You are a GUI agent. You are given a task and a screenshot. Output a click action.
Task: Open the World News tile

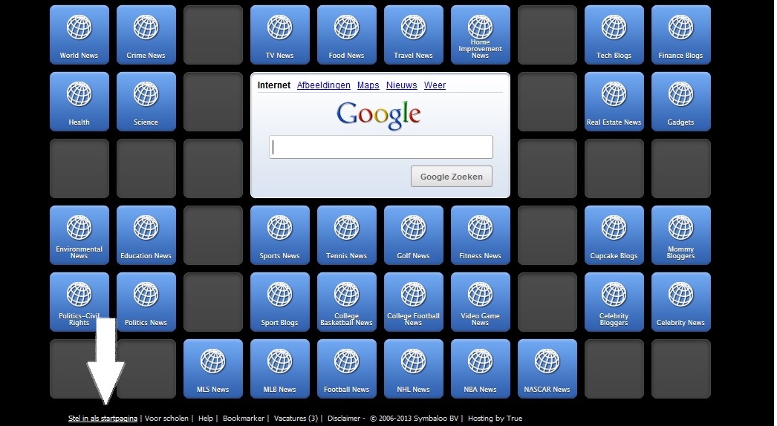[79, 35]
